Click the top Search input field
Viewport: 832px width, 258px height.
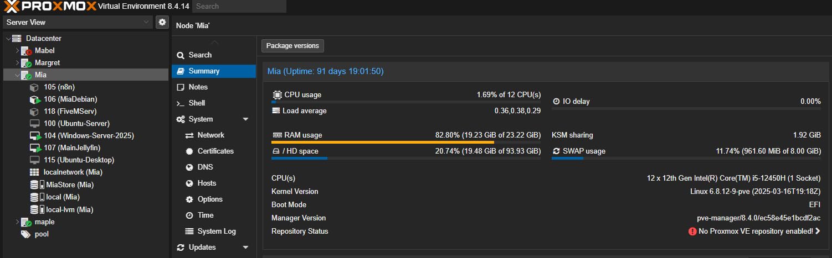pos(239,7)
